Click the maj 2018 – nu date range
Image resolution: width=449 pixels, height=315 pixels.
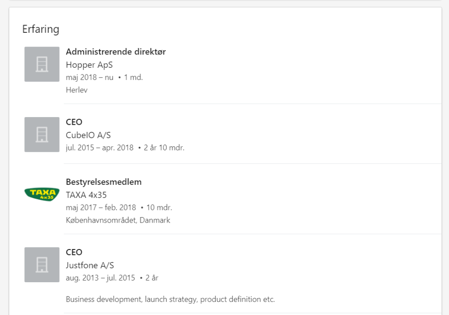90,77
